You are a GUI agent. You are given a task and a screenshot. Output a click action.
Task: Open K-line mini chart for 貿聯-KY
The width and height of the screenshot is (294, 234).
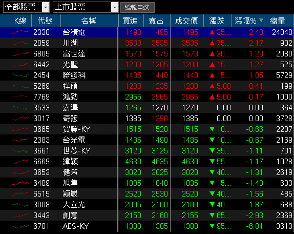pos(20,129)
